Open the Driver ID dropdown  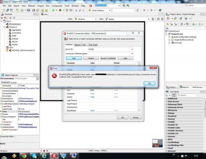(x=132, y=49)
